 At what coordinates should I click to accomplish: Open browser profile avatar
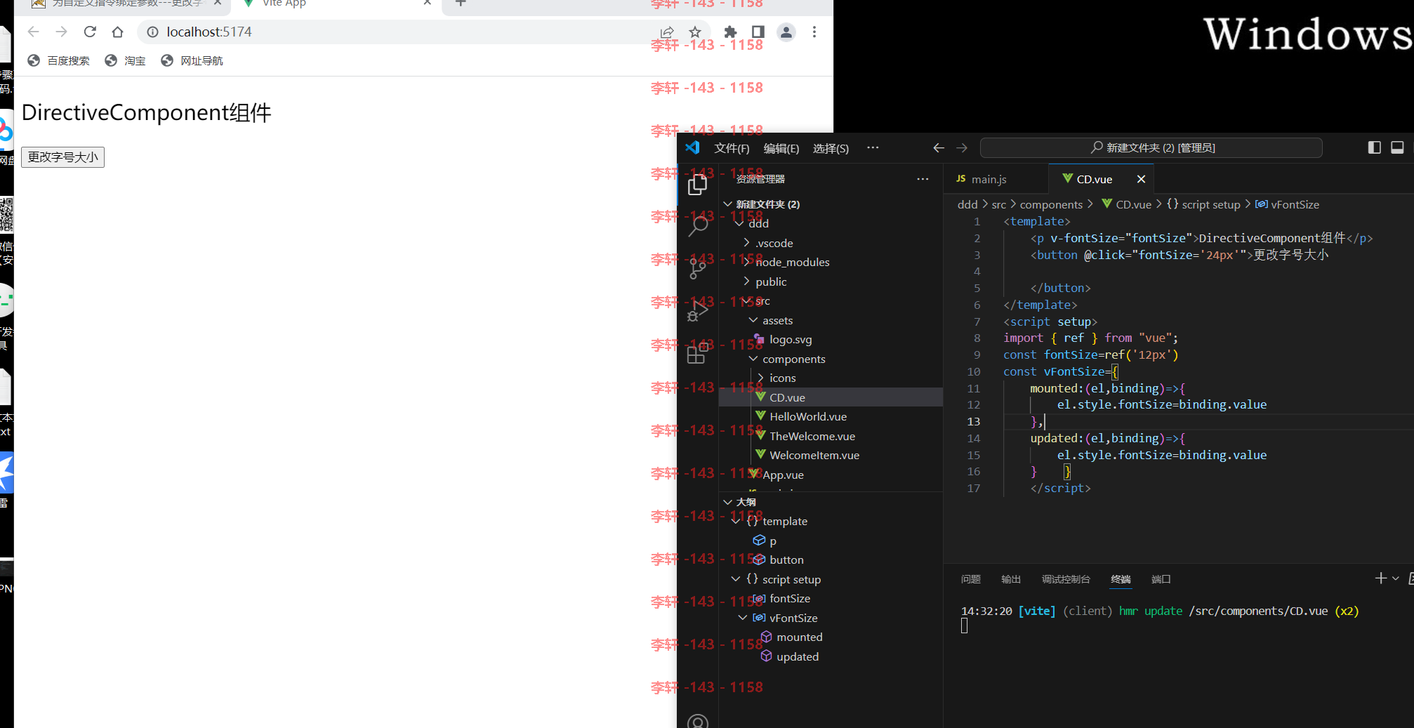(786, 32)
